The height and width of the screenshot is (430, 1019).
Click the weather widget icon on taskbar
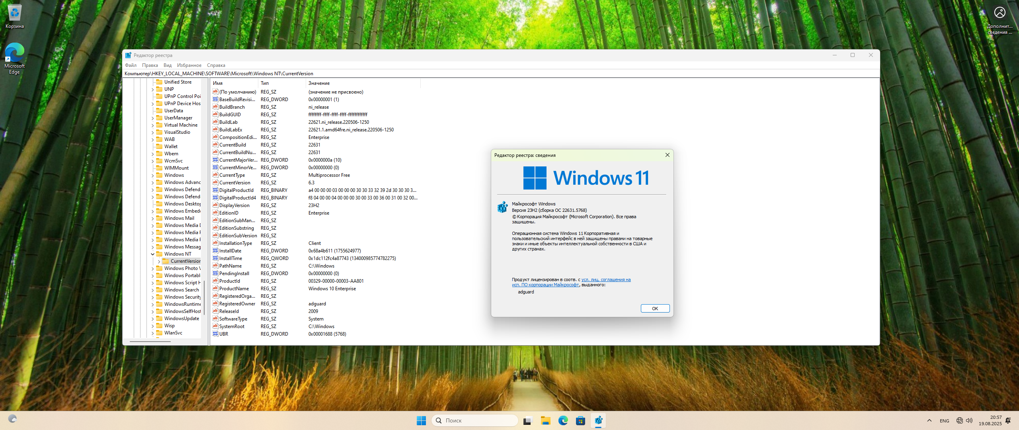click(12, 419)
